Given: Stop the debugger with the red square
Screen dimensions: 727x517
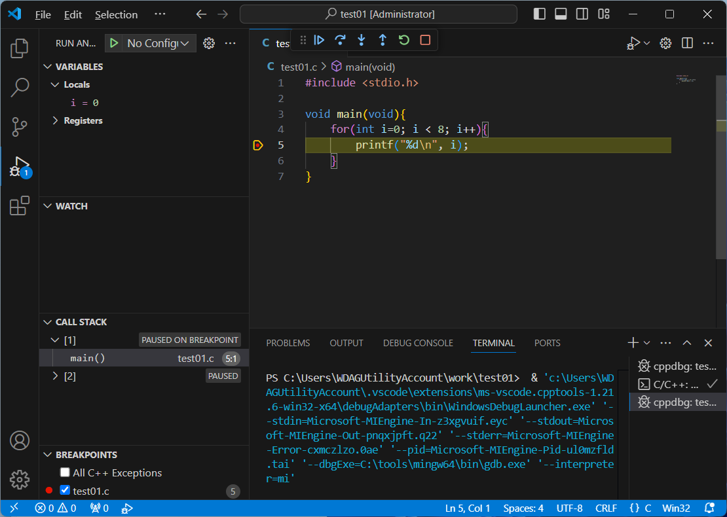Looking at the screenshot, I should (x=425, y=41).
